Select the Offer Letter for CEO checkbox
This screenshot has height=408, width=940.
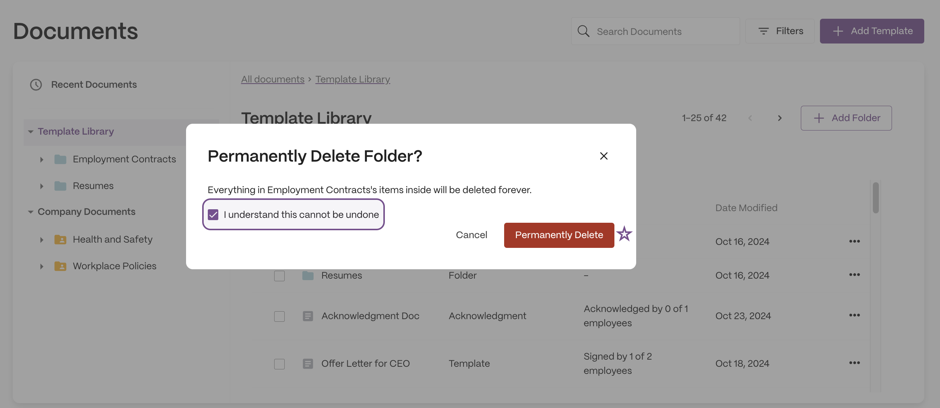[279, 364]
